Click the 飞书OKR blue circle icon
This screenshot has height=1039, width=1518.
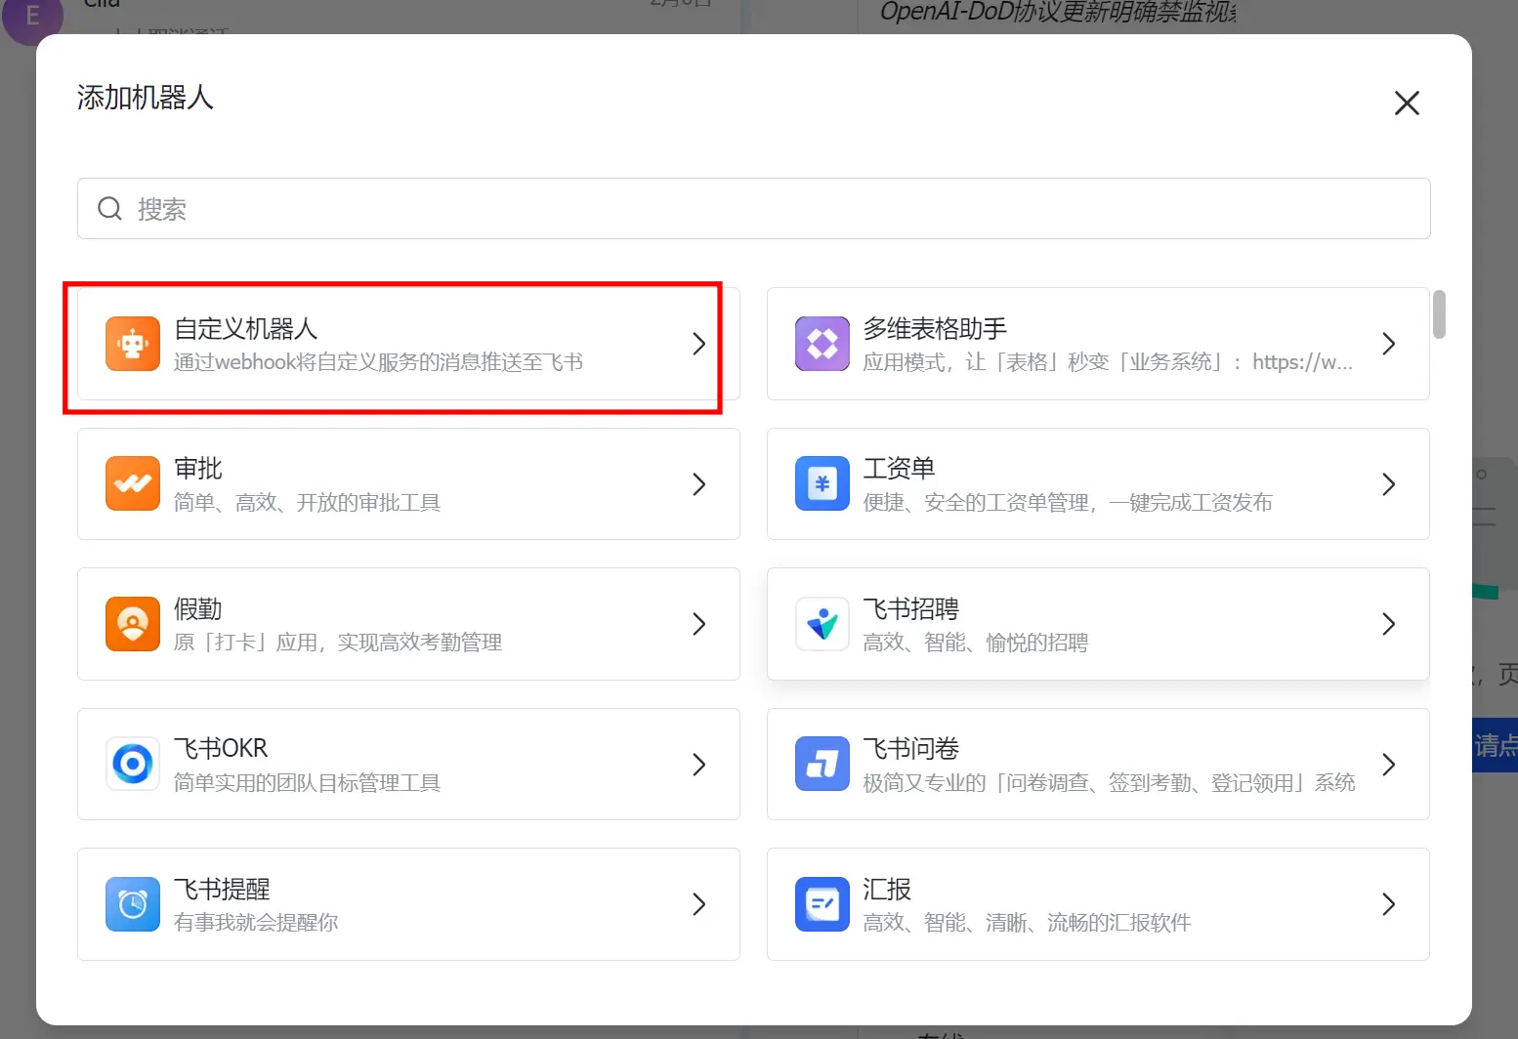(x=133, y=764)
